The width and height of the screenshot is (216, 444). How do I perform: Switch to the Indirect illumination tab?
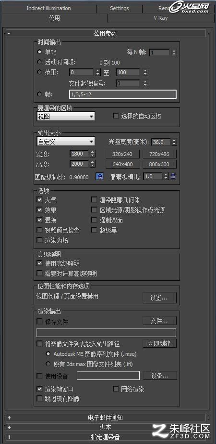[48, 8]
